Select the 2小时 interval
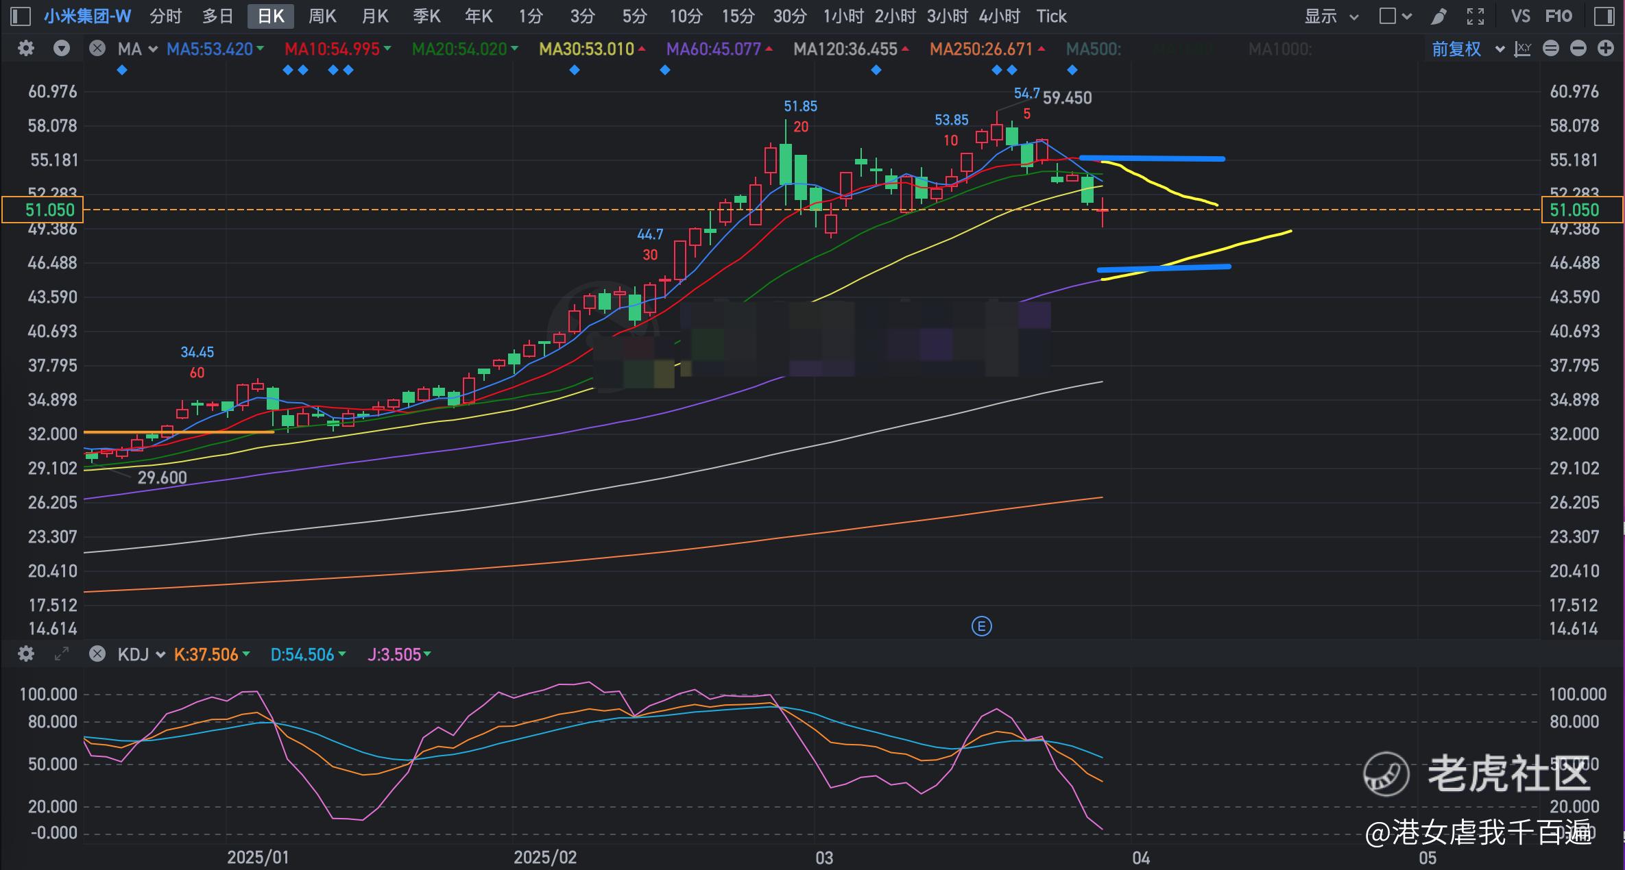Viewport: 1625px width, 870px height. (x=895, y=16)
